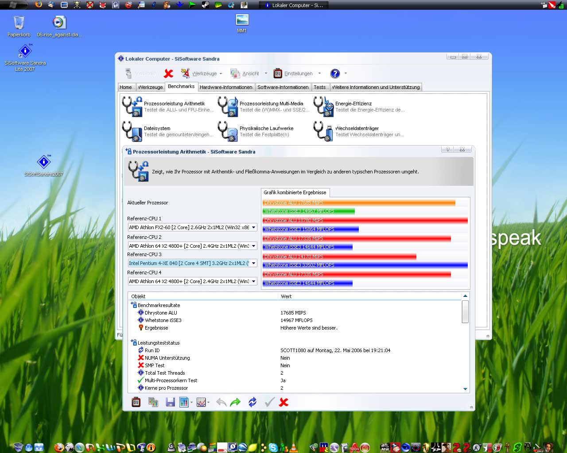
Task: Select SiSoftware Sandra Lite 2007 desktop shortcut
Action: click(x=25, y=57)
